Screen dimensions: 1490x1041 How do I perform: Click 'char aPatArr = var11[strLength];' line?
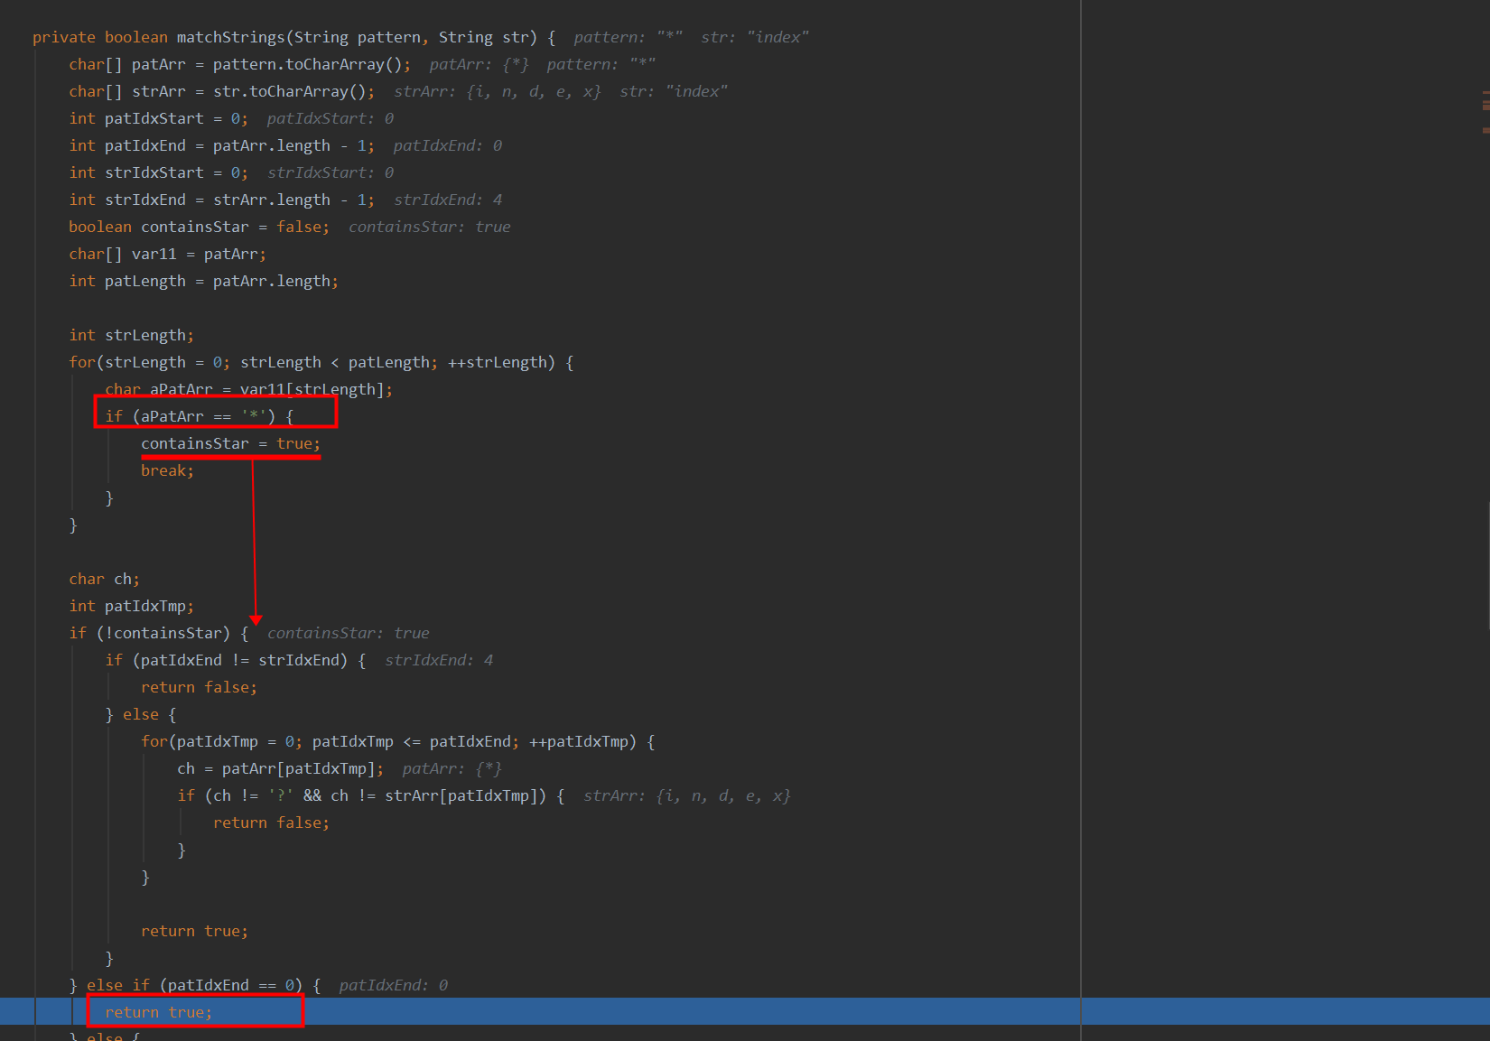point(248,389)
